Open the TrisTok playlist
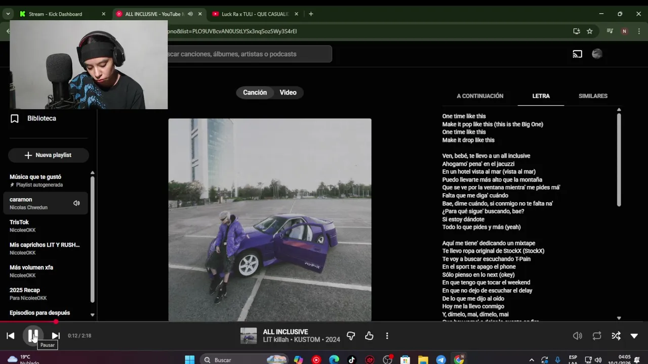This screenshot has height=364, width=648. point(47,226)
